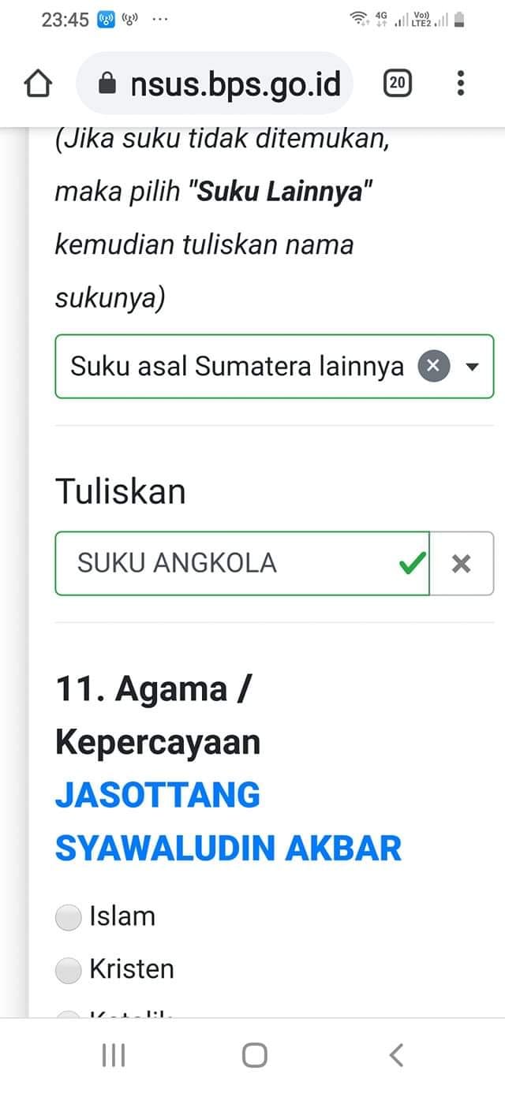The height and width of the screenshot is (1093, 505).
Task: Tap the Islam option label
Action: (122, 916)
